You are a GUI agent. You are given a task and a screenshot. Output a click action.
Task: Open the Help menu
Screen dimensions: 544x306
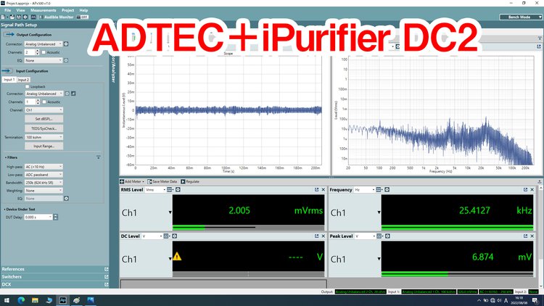83,10
